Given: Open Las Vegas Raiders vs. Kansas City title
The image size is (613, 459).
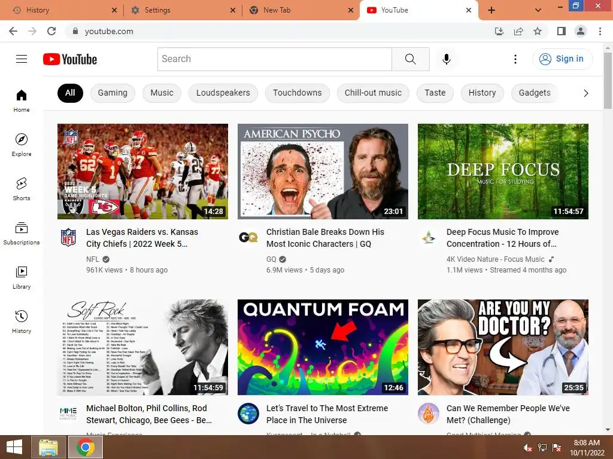Looking at the screenshot, I should pos(142,238).
